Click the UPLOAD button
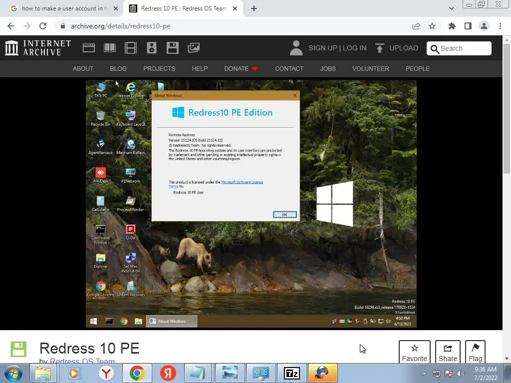The width and height of the screenshot is (511, 383). click(396, 48)
